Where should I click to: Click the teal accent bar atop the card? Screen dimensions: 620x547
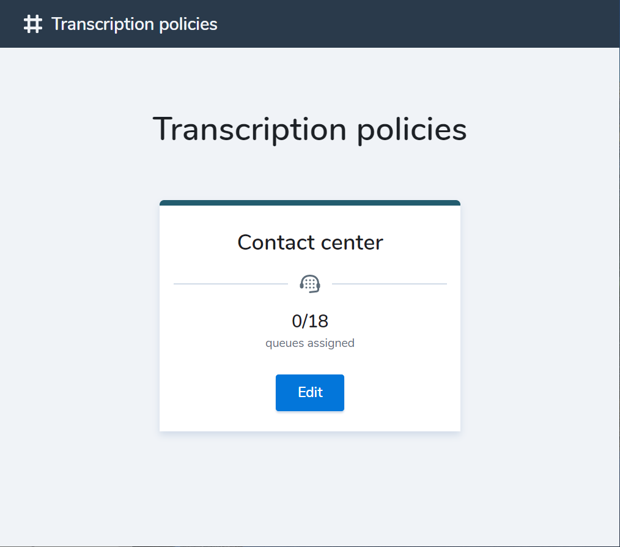[310, 201]
